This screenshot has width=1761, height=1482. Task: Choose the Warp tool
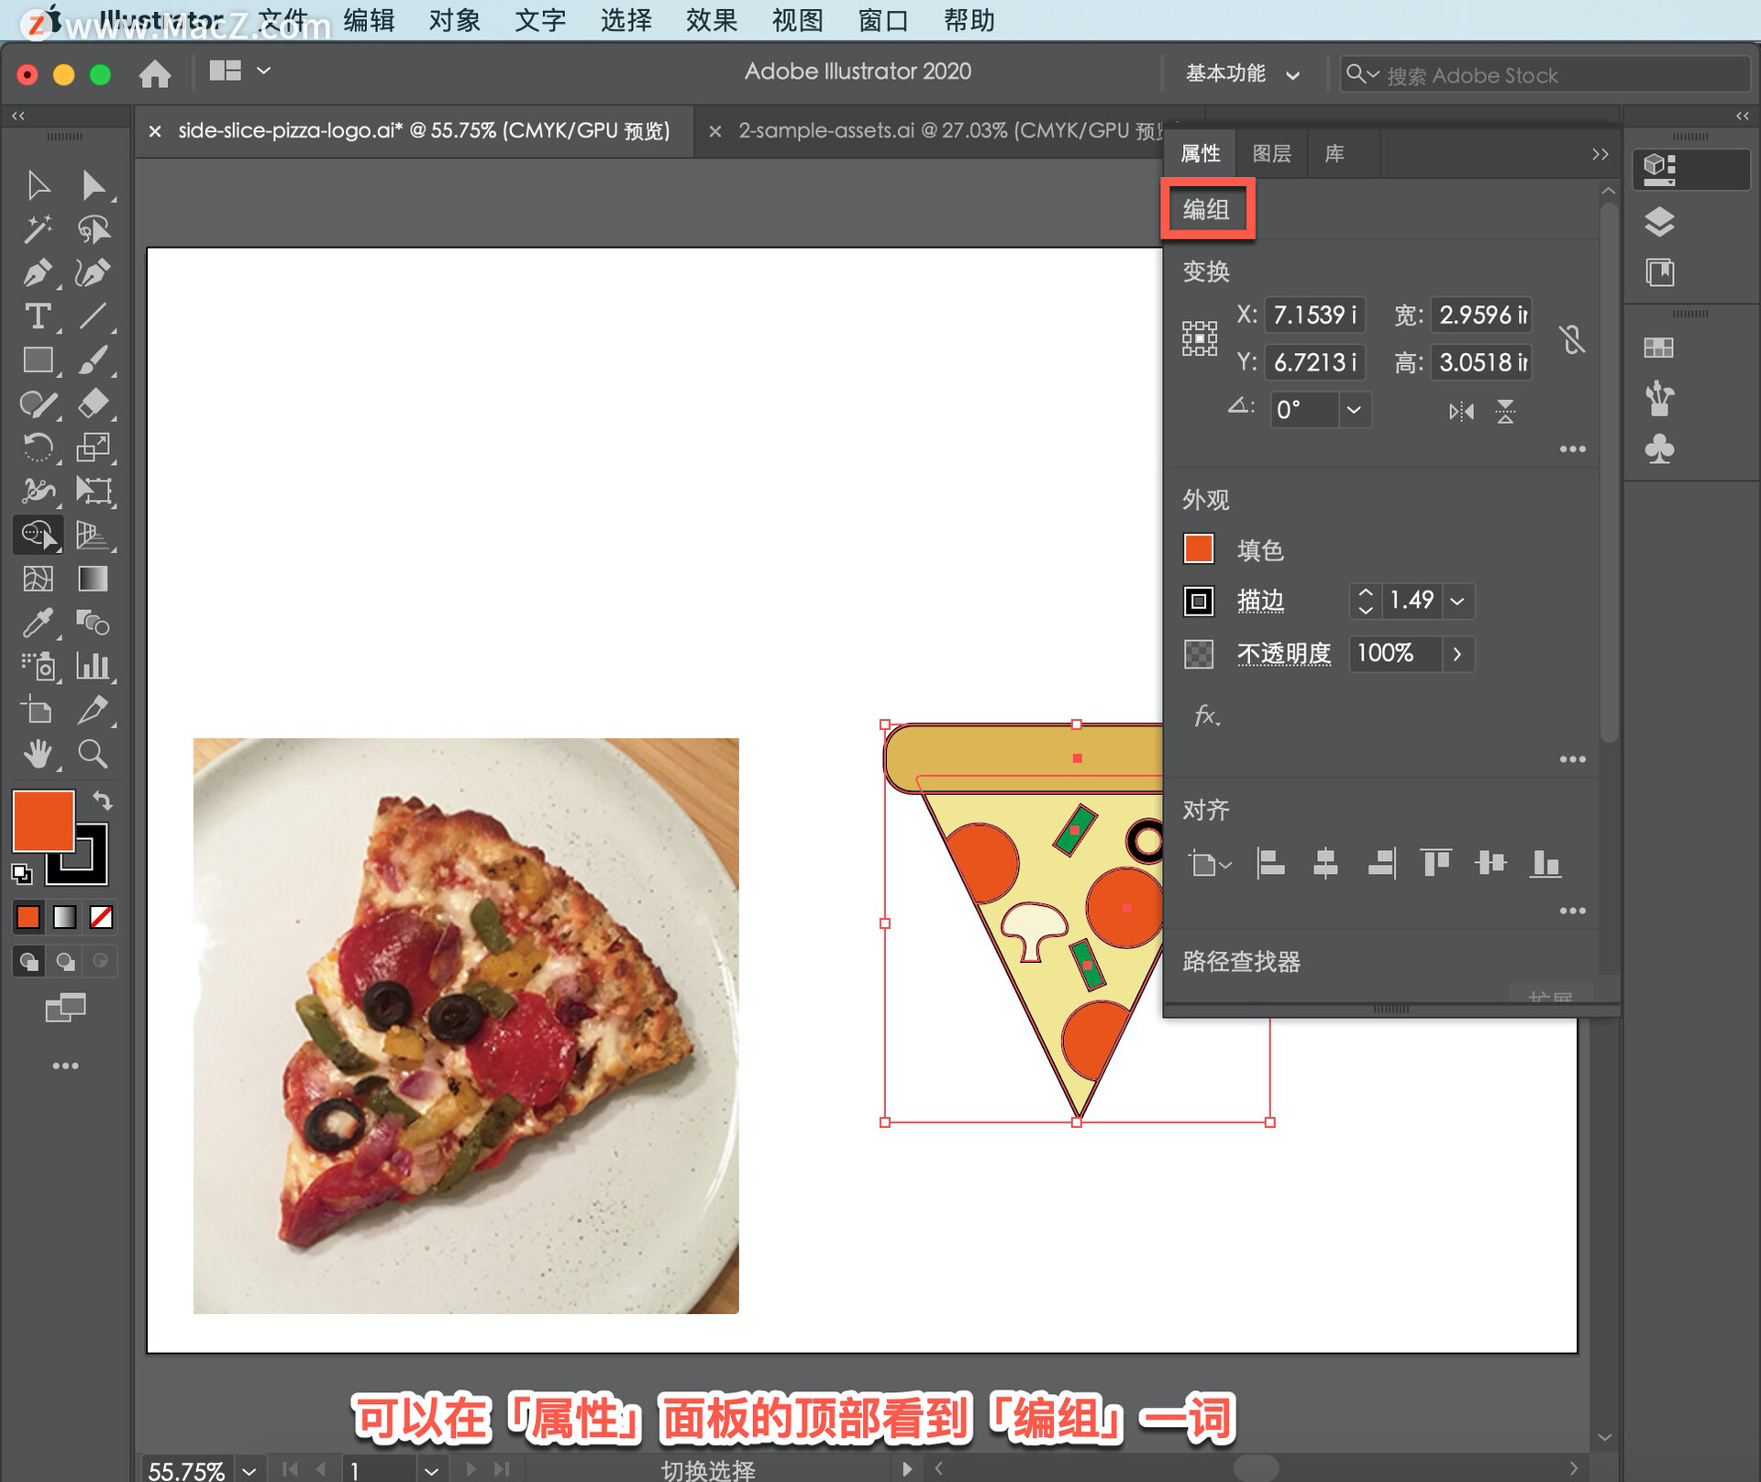tap(38, 492)
